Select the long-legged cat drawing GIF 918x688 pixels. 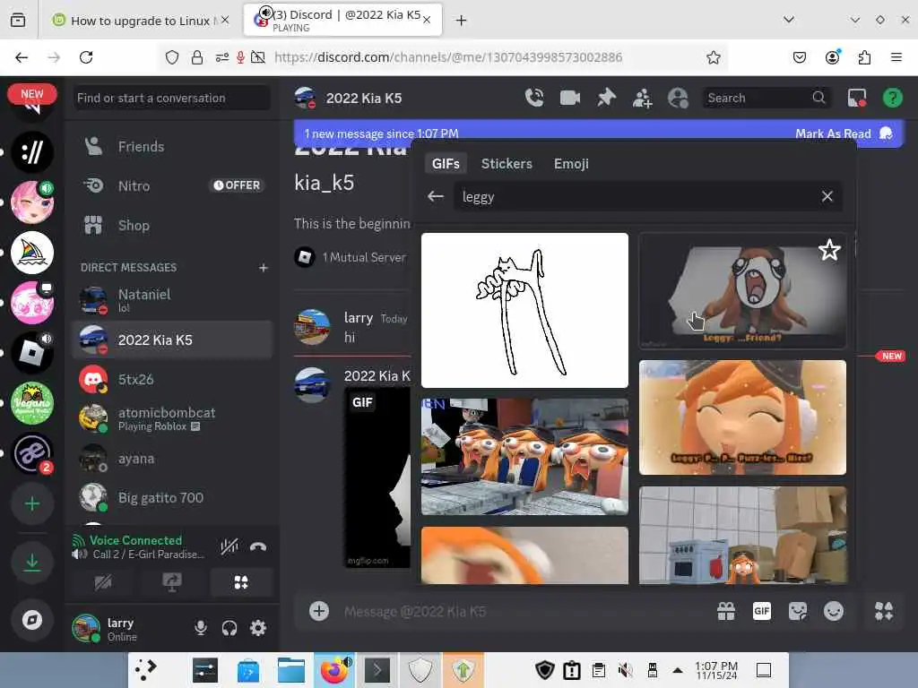pyautogui.click(x=524, y=310)
